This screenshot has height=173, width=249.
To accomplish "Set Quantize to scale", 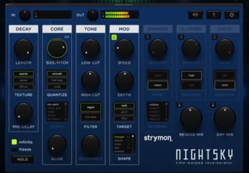I will point(57,86).
